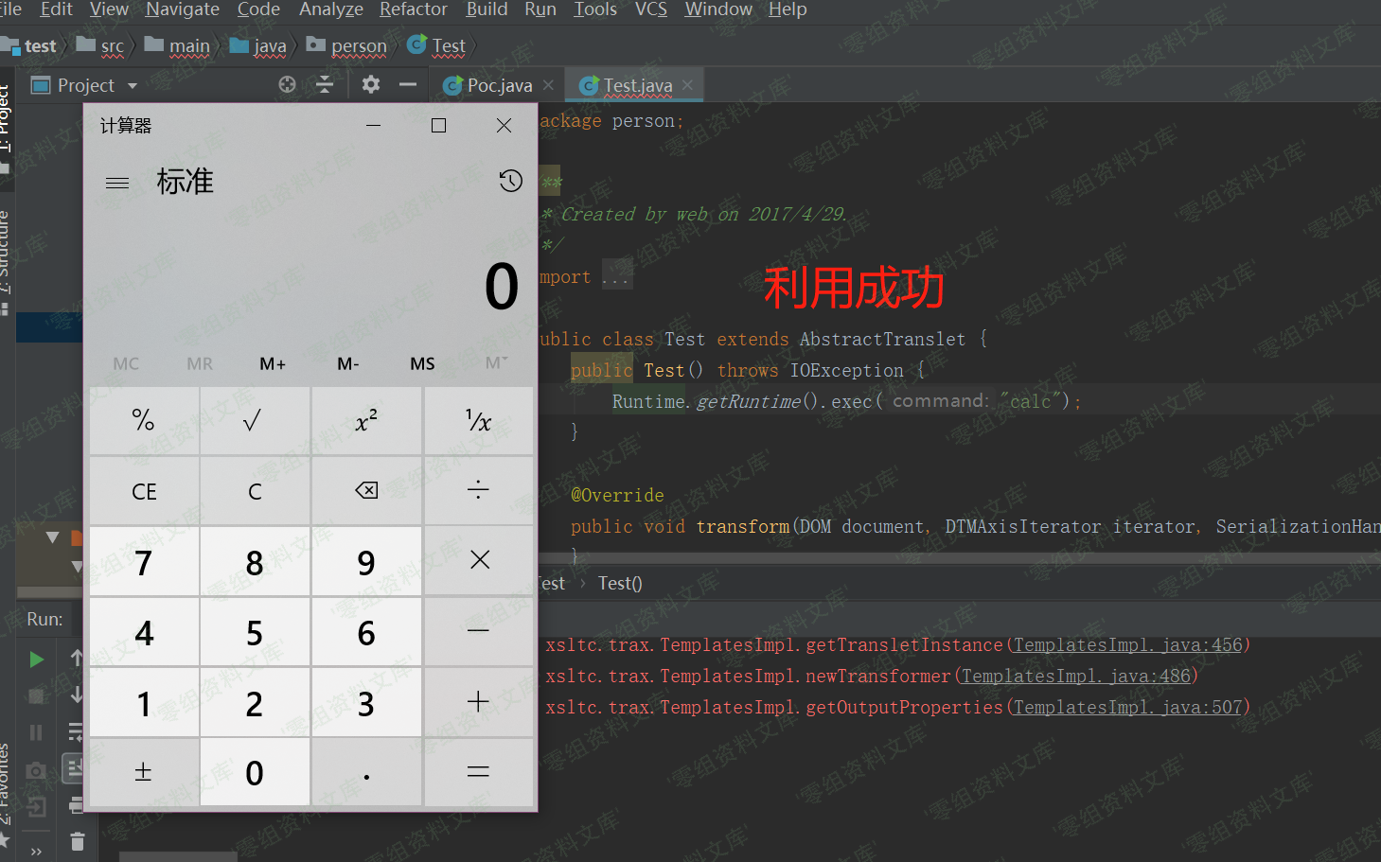Click the scroll-from-source crosshair icon
The image size is (1381, 862).
[x=288, y=85]
